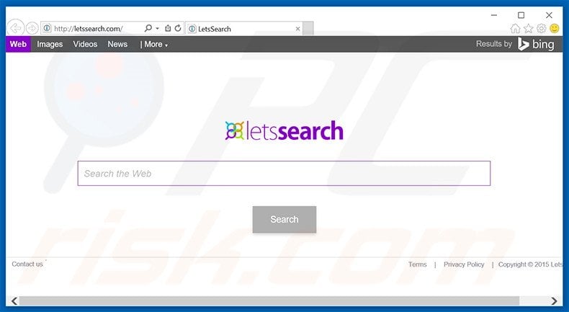The image size is (569, 312).
Task: Open a new tab with the blank tab button
Action: (x=308, y=29)
